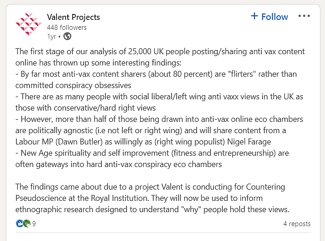Open the 4 reposts link

tap(297, 223)
